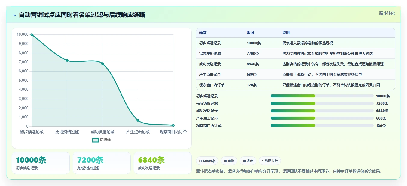Click the 初步候选记录 progress bar

coord(322,96)
